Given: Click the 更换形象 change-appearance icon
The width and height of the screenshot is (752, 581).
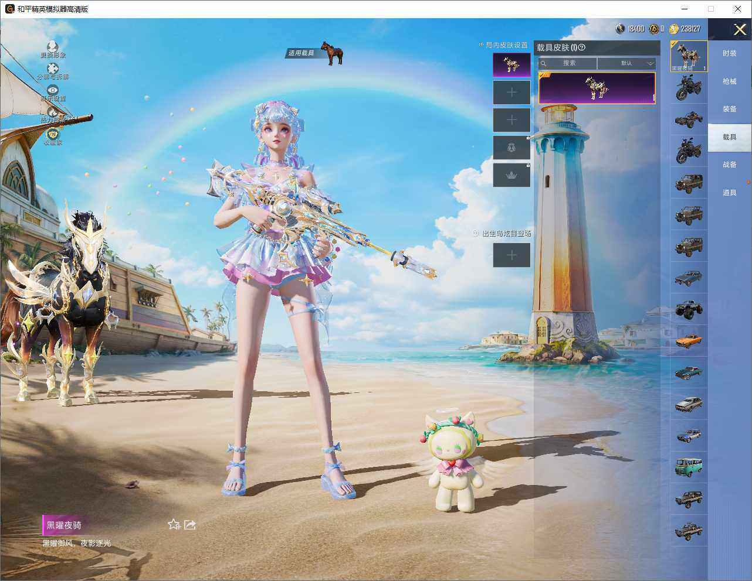Looking at the screenshot, I should tap(53, 46).
